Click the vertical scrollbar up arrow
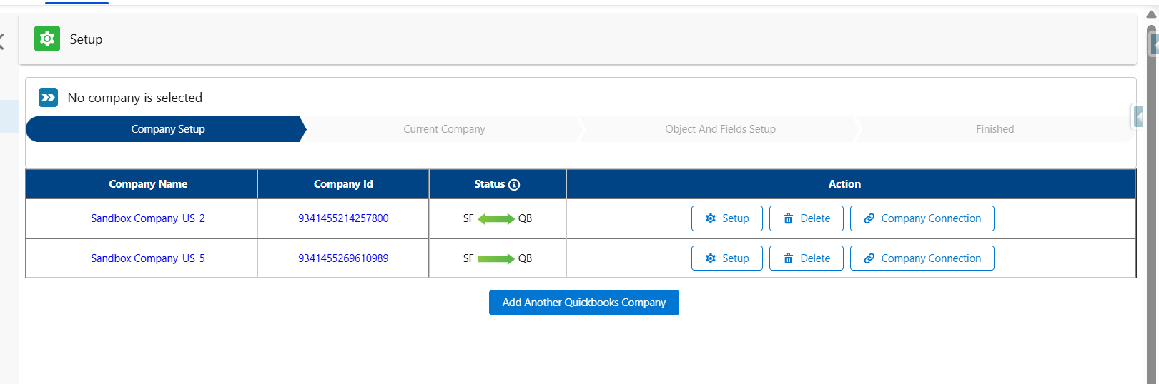The height and width of the screenshot is (384, 1159). click(x=1151, y=14)
